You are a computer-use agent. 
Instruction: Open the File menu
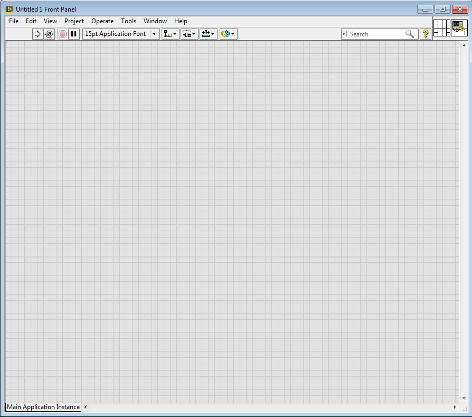[14, 21]
